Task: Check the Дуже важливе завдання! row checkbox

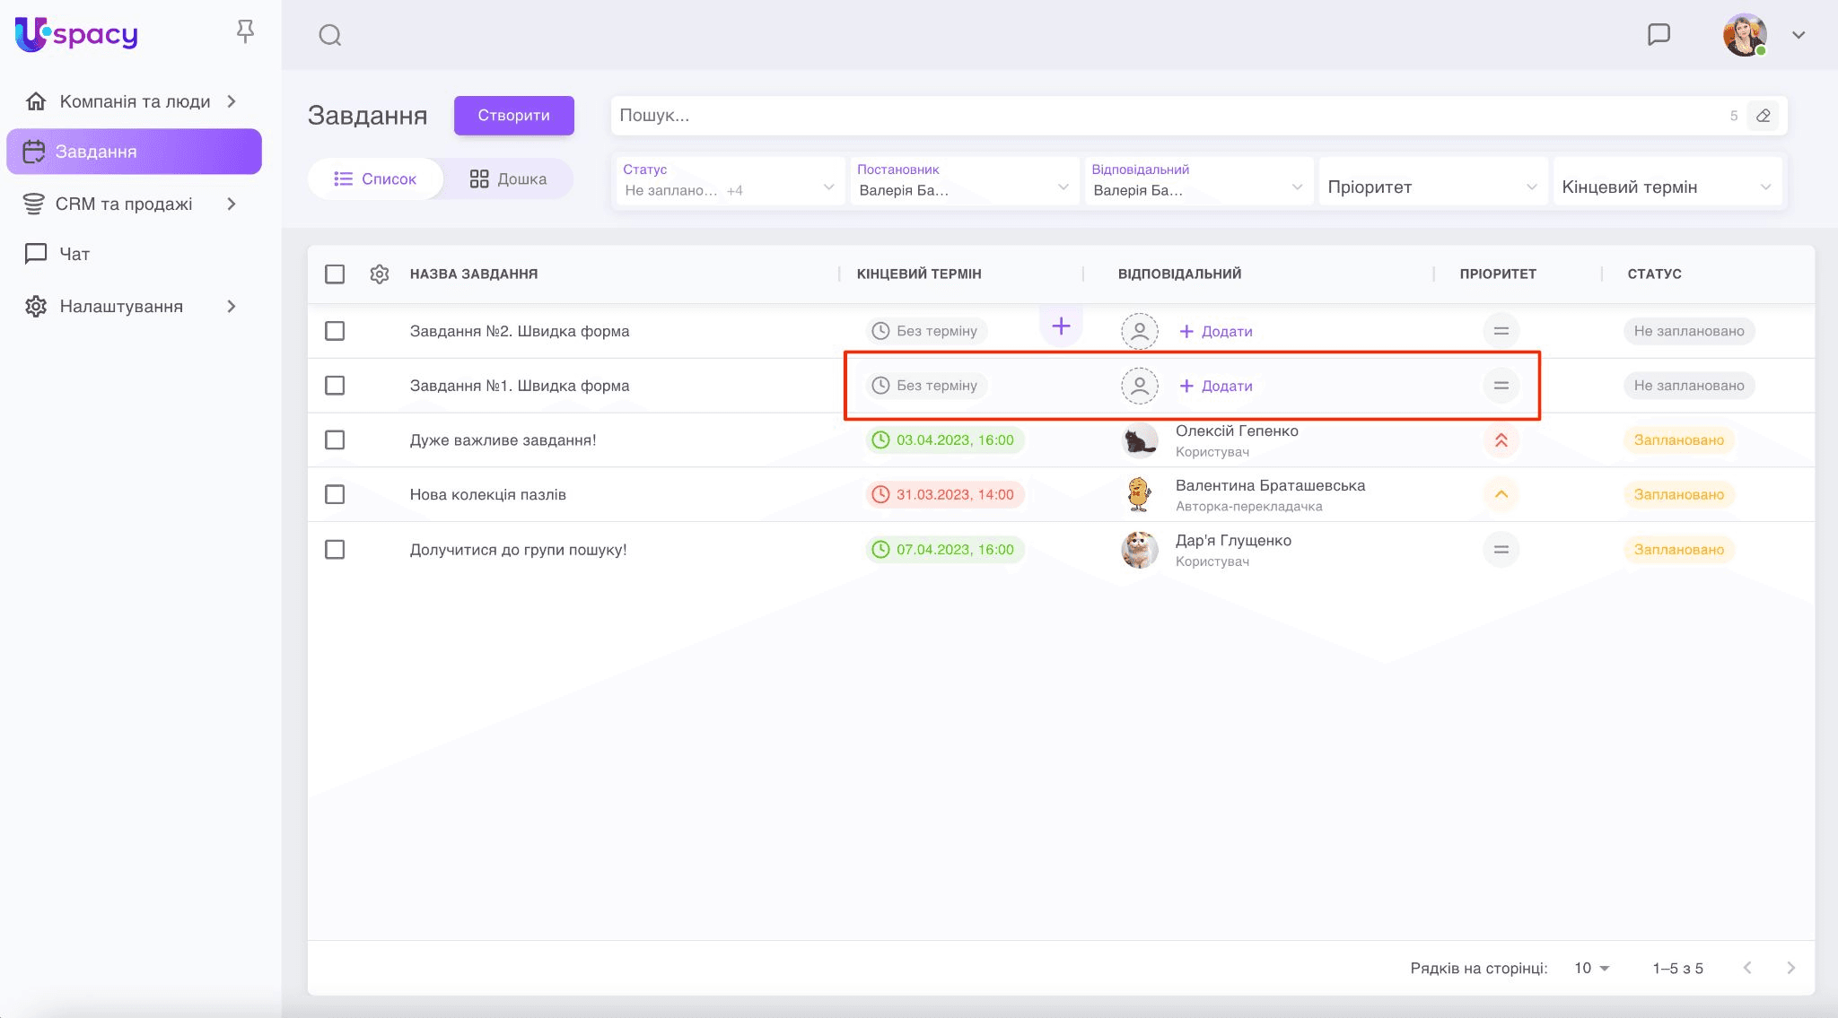Action: point(335,440)
